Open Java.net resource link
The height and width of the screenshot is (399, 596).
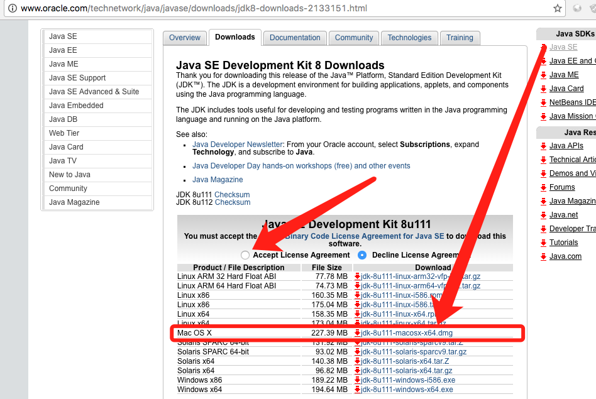tap(564, 215)
